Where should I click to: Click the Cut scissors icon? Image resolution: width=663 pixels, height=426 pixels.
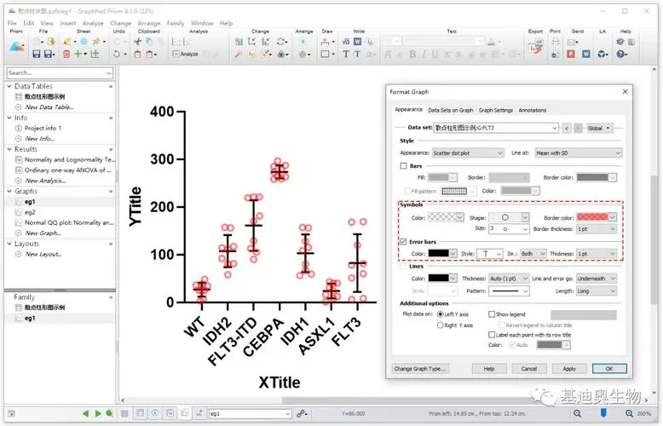coord(138,42)
